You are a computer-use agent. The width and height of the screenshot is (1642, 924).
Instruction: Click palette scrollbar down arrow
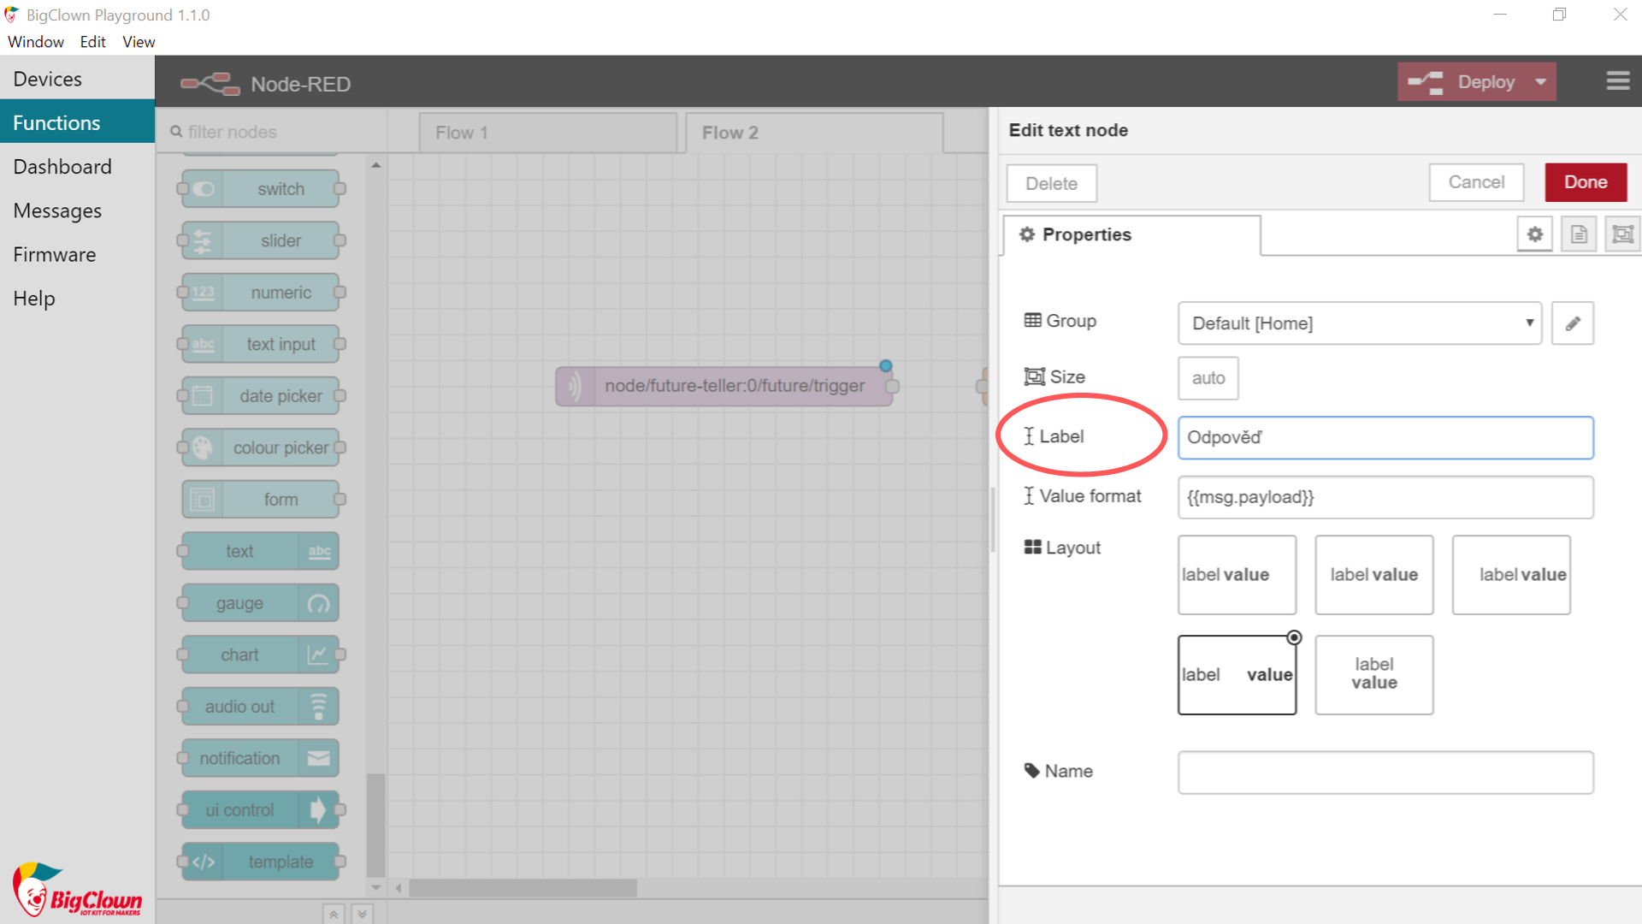pyautogui.click(x=375, y=887)
